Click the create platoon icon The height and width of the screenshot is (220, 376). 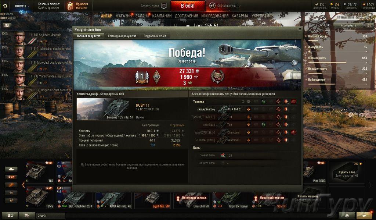coord(164,6)
